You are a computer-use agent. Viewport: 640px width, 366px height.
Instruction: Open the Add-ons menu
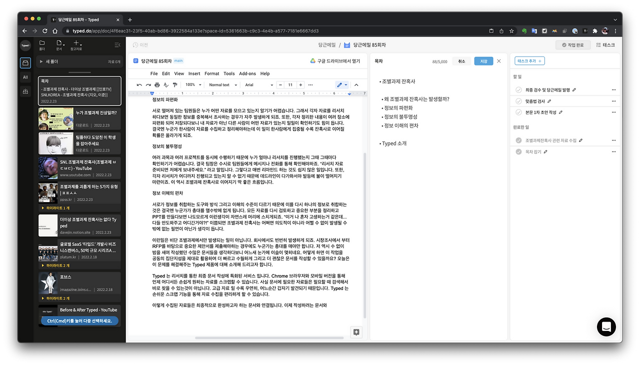247,73
